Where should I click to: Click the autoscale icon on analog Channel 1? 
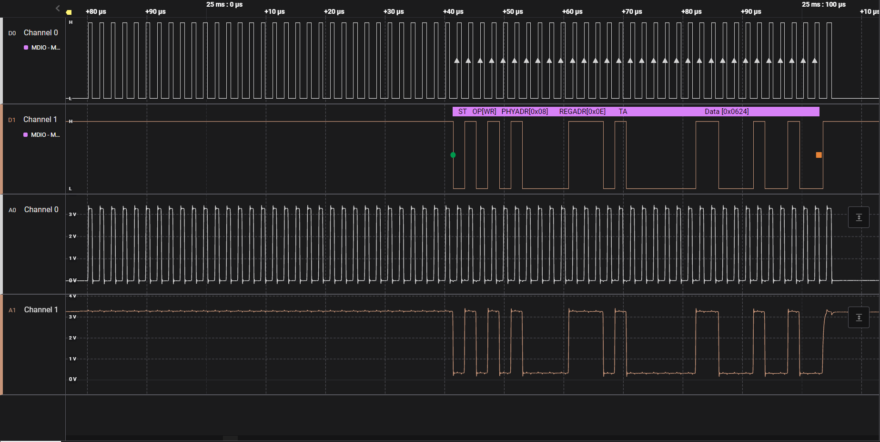(859, 318)
